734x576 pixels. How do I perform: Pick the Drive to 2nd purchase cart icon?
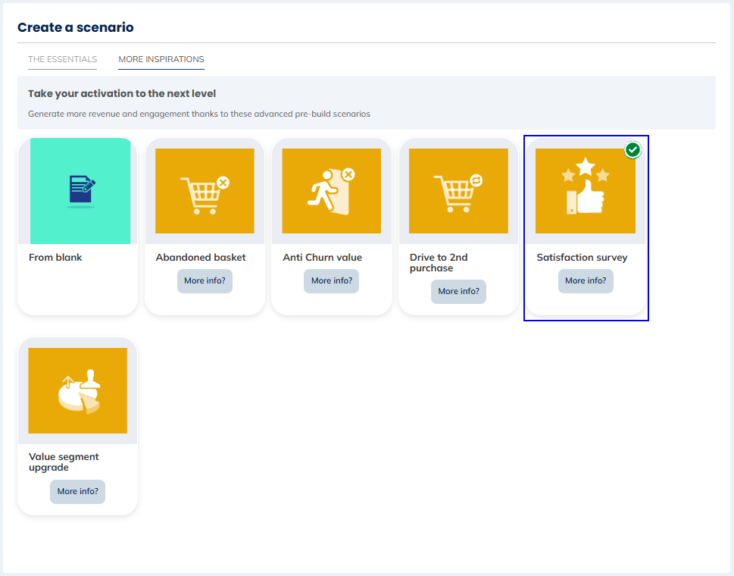point(458,191)
